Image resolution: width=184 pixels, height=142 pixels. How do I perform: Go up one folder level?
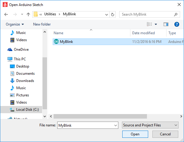click(28, 14)
